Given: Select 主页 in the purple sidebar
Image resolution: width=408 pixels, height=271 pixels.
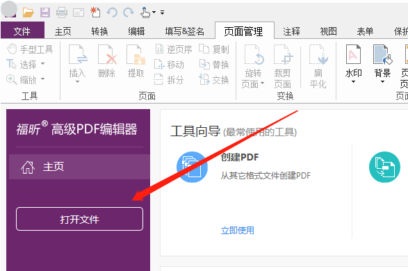Looking at the screenshot, I should tap(80, 167).
